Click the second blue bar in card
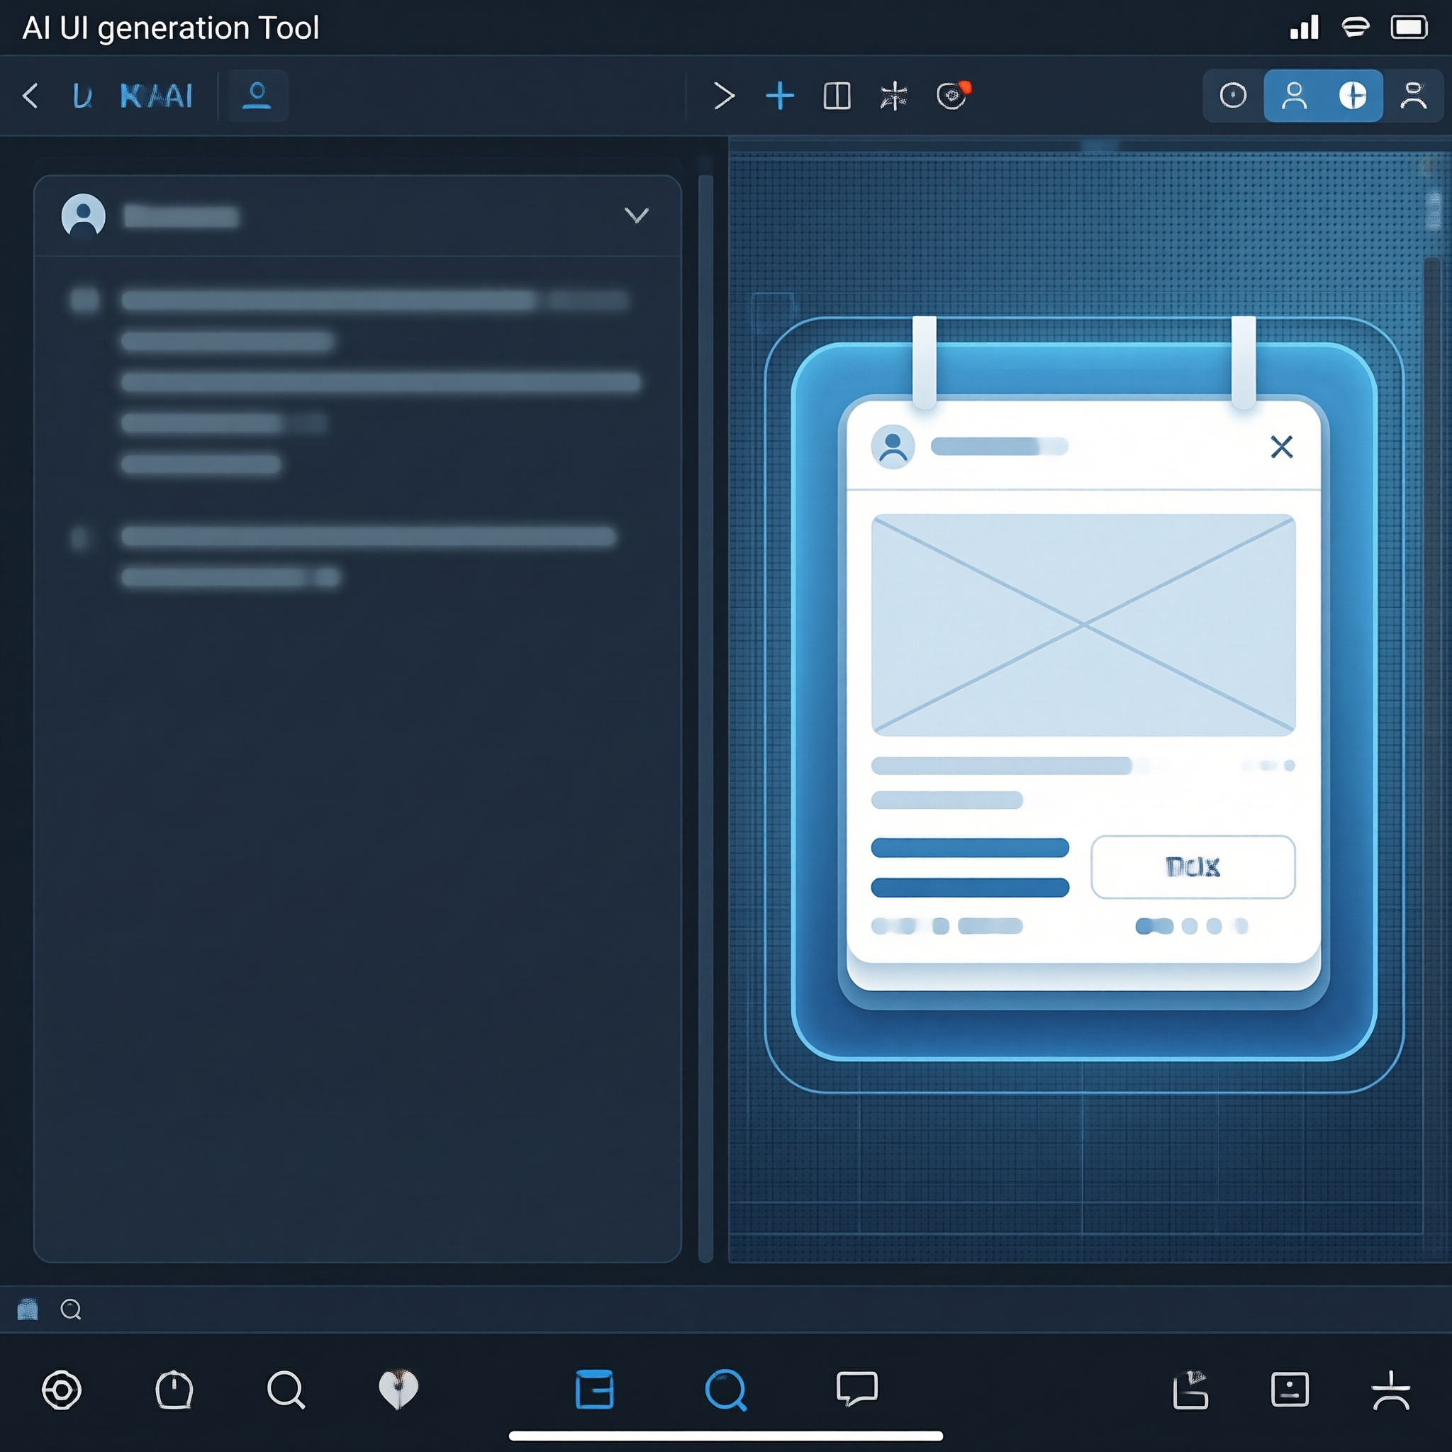 (x=969, y=888)
